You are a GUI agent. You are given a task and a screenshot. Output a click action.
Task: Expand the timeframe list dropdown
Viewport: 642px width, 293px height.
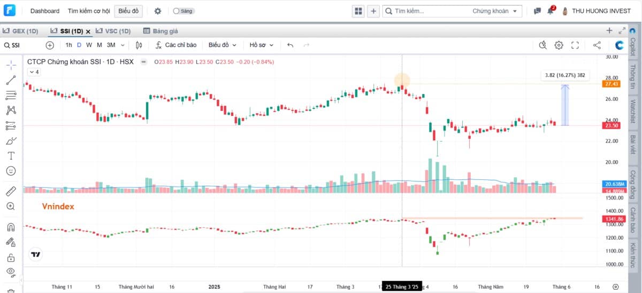pyautogui.click(x=123, y=45)
